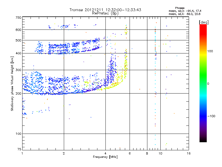Image resolution: width=222 pixels, height=167 pixels.
Task: Click the 2 frequency axis label
Action: click(x=64, y=153)
